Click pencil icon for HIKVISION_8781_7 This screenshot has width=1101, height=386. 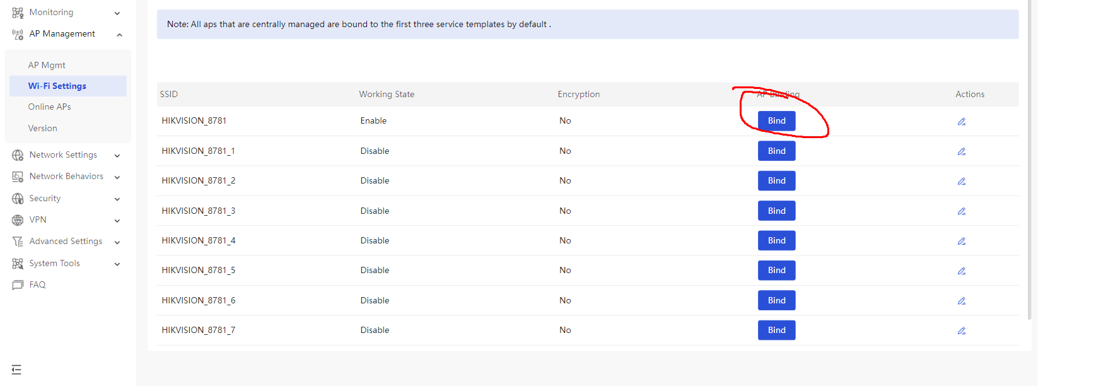(x=961, y=330)
